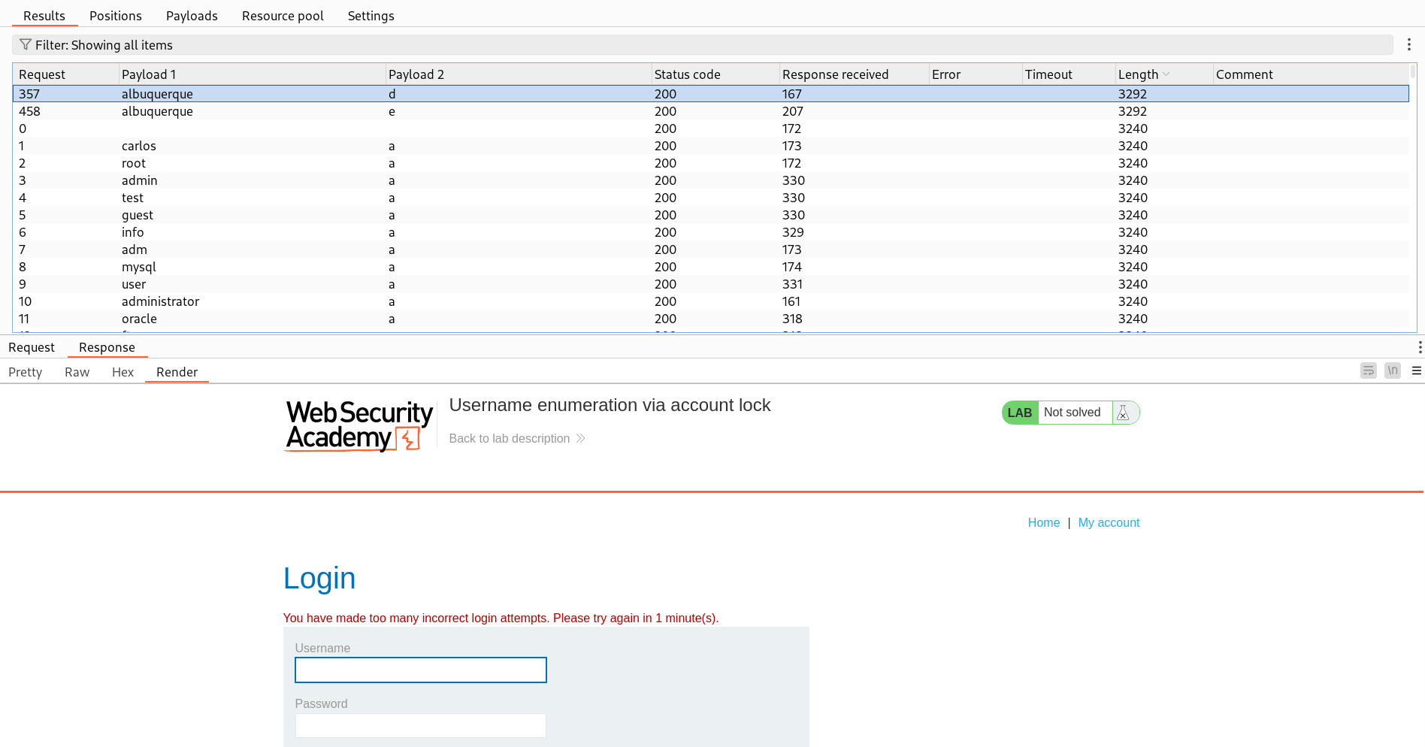Open the kebab menu beside the filter bar
The image size is (1425, 747).
(1409, 44)
